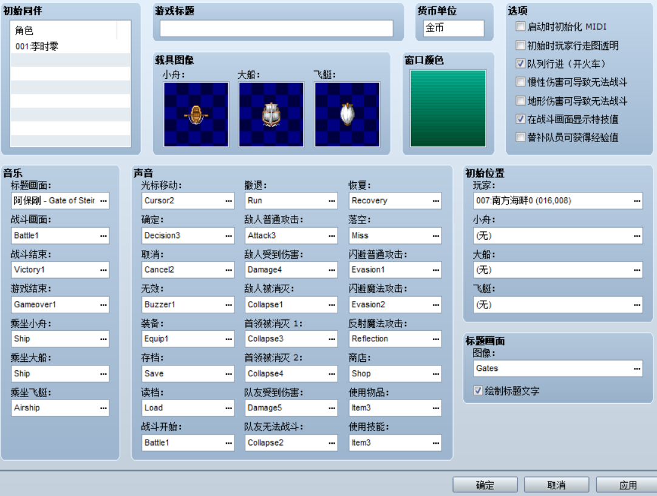657x496 pixels.
Task: Open the 窗口颜色 green color swatch
Action: pos(448,109)
